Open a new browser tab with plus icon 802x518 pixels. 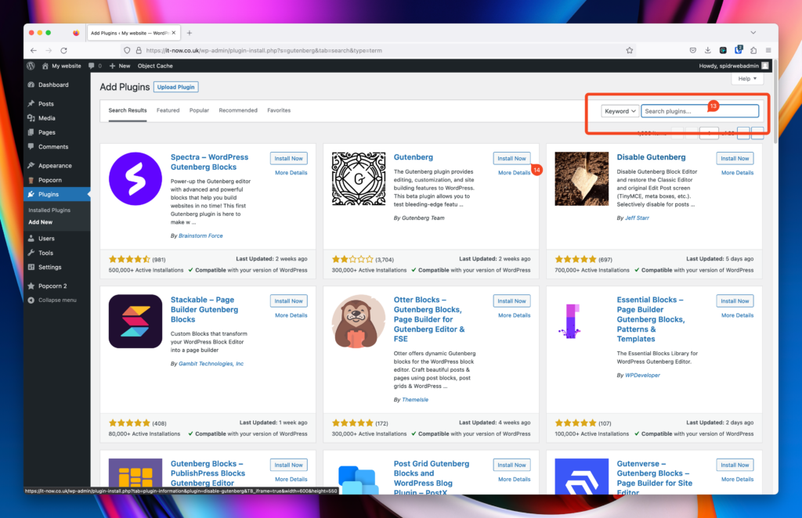[190, 33]
